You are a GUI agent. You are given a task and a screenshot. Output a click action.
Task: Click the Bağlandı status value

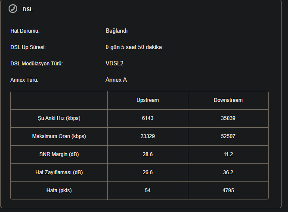point(116,31)
